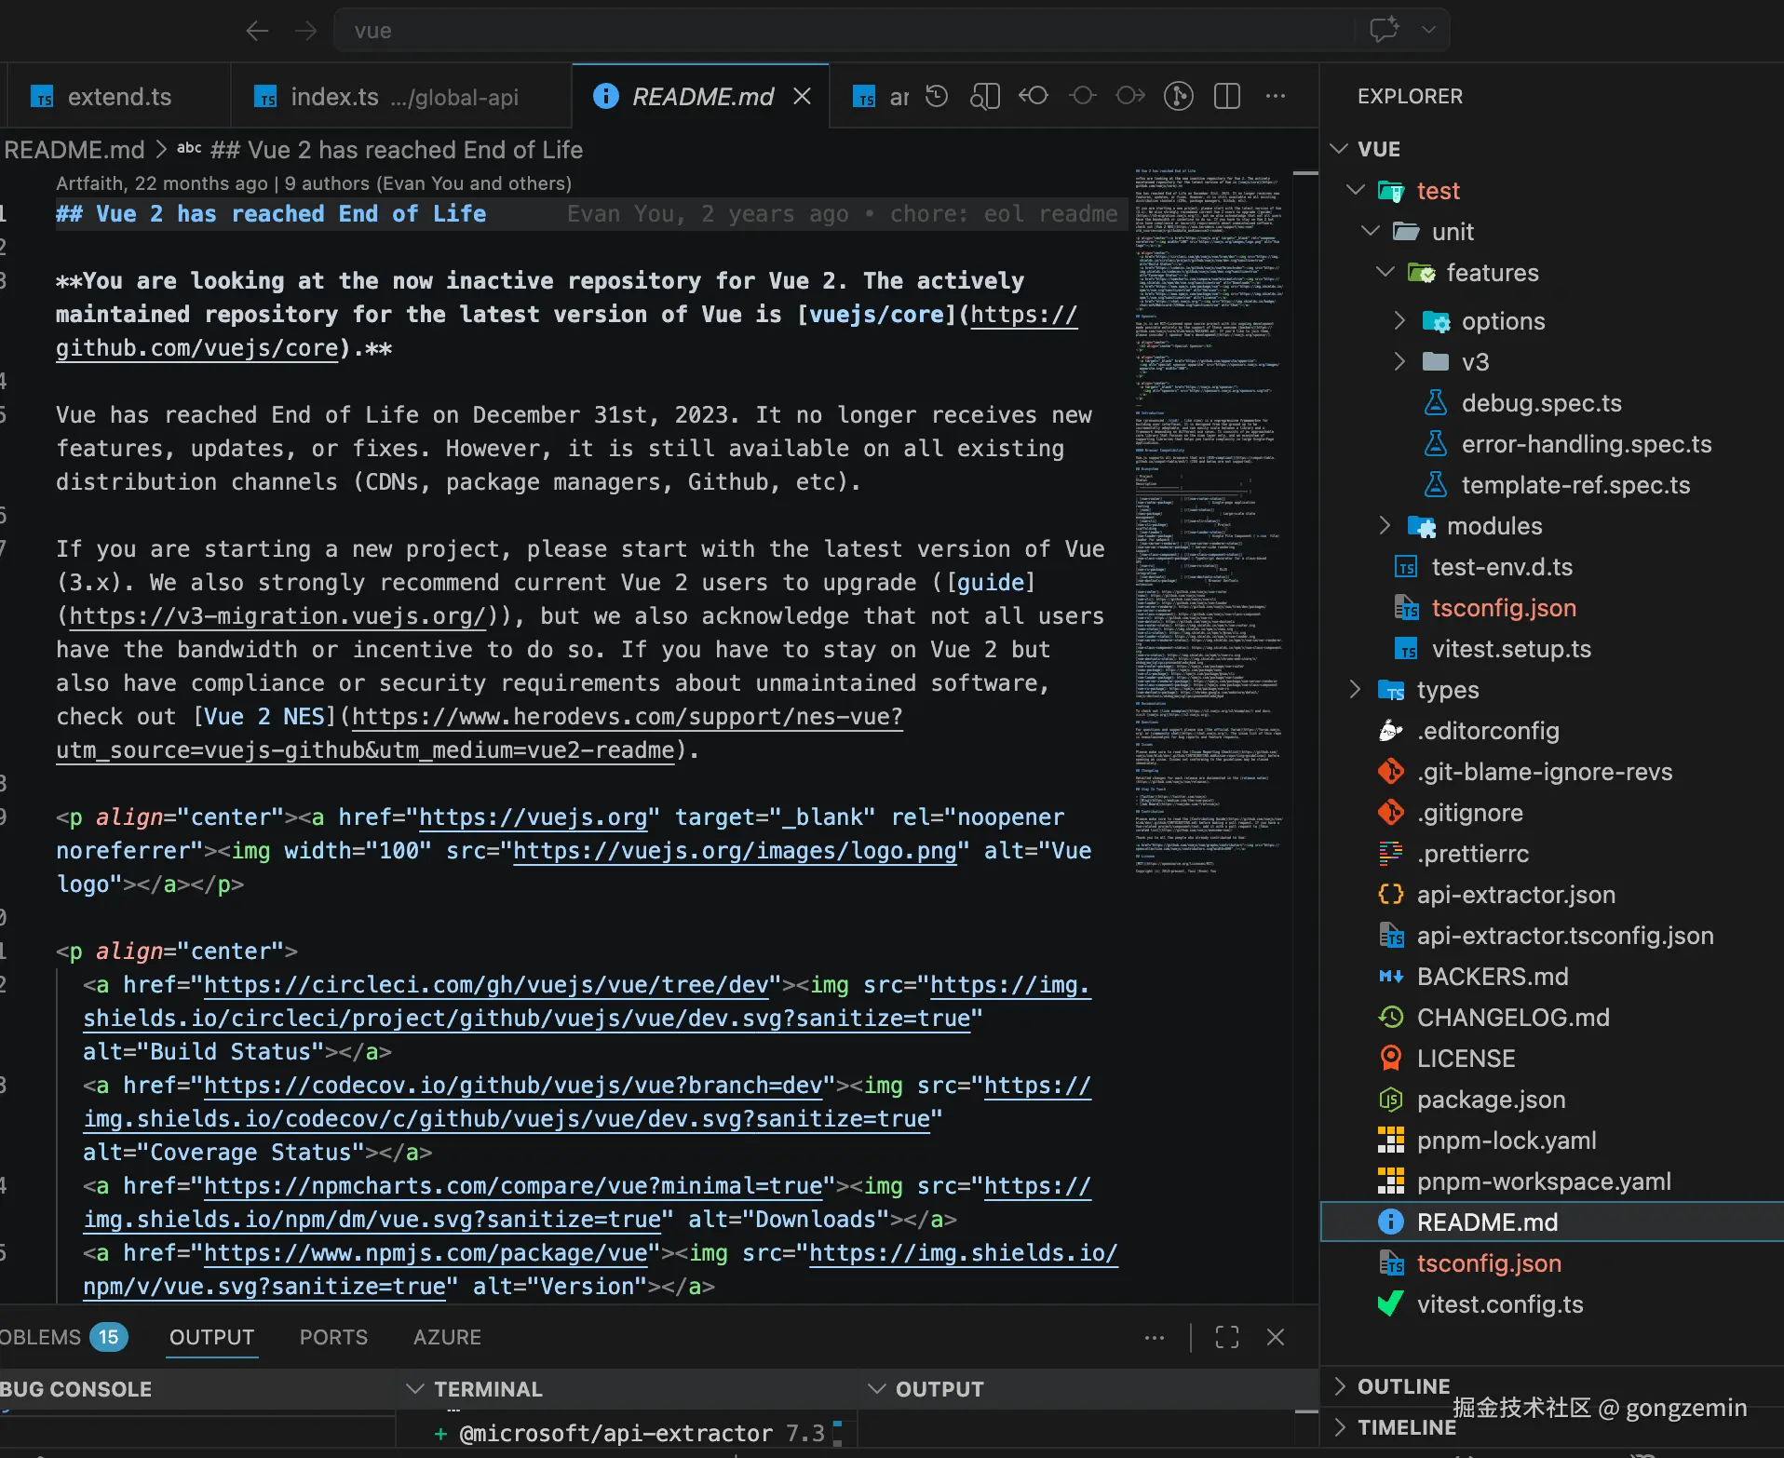Viewport: 1784px width, 1458px height.
Task: Expand the v3 folder
Action: pyautogui.click(x=1400, y=362)
